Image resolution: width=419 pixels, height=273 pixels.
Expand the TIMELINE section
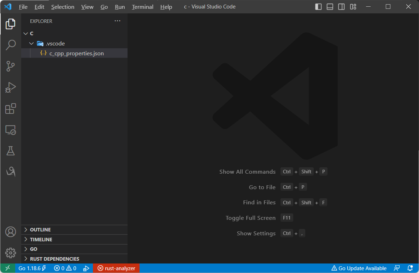(x=74, y=240)
